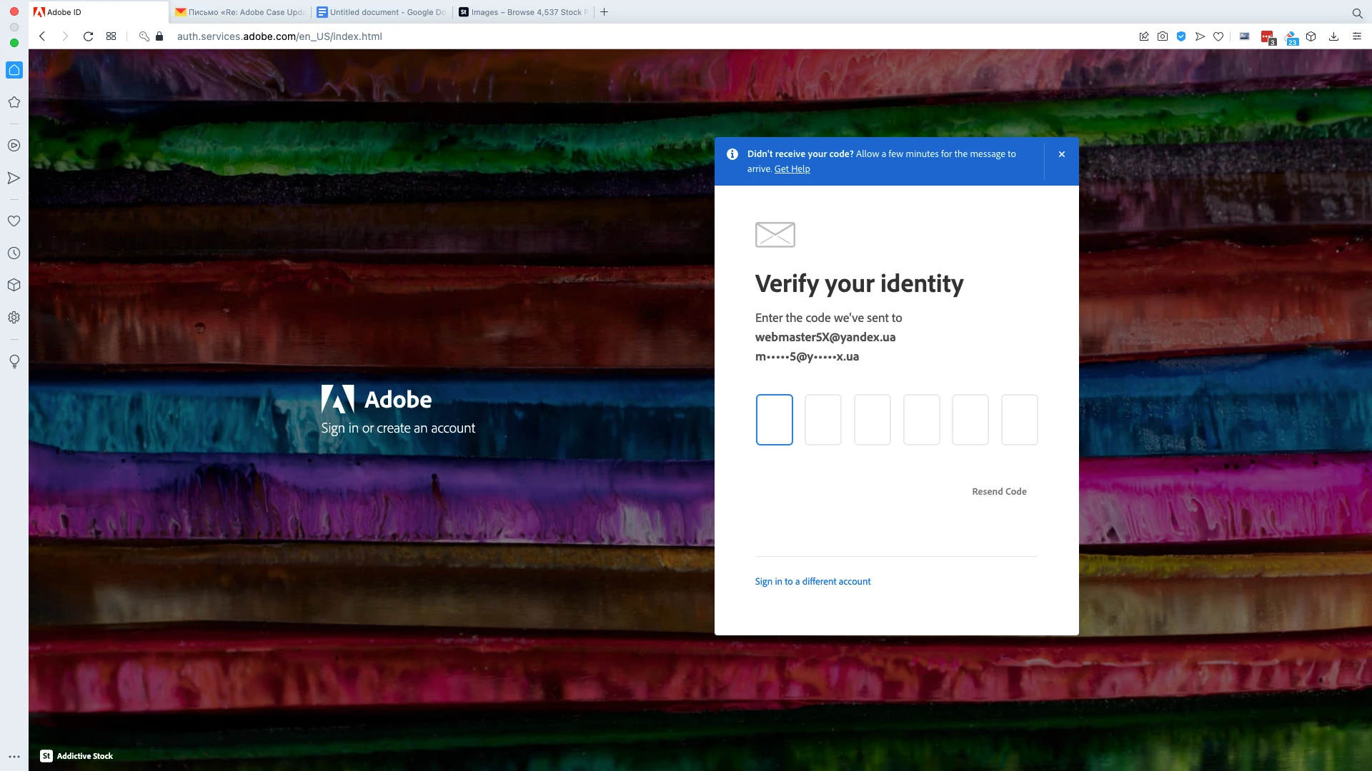Click Sign in to a different account
This screenshot has width=1372, height=771.
tap(812, 582)
